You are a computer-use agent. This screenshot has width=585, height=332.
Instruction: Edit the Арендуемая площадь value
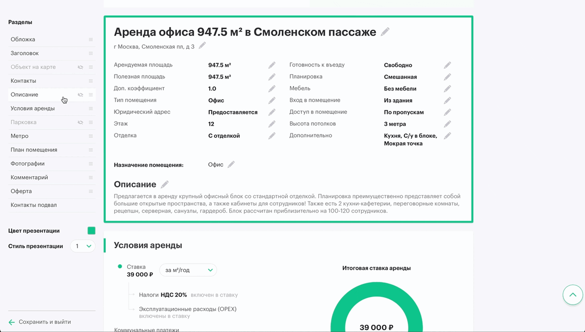pos(272,64)
